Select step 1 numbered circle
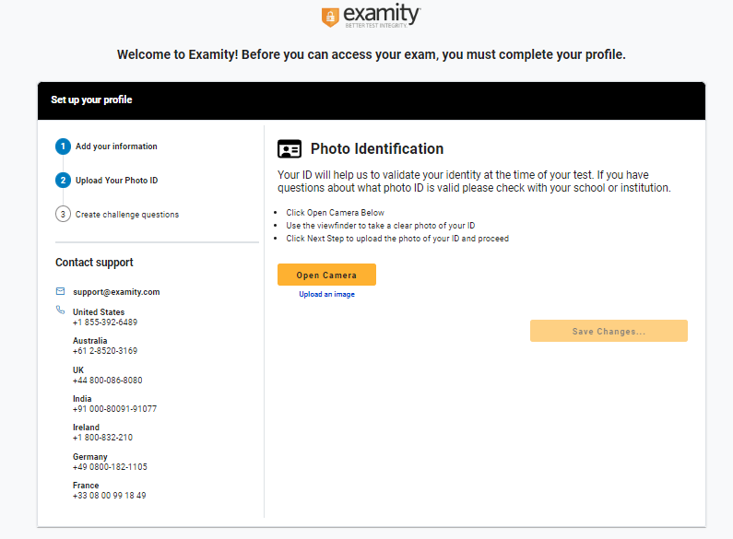Image resolution: width=733 pixels, height=539 pixels. click(x=63, y=146)
